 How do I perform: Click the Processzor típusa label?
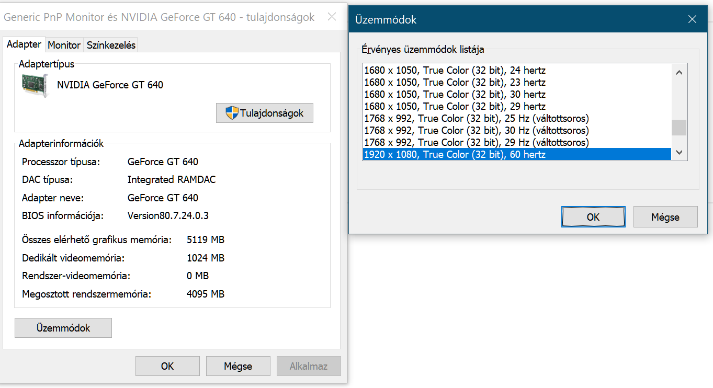(61, 162)
